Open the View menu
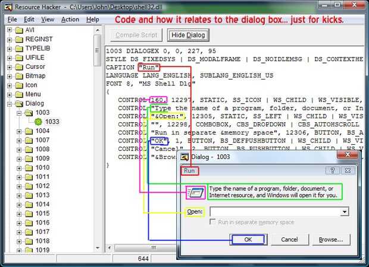 click(x=48, y=20)
